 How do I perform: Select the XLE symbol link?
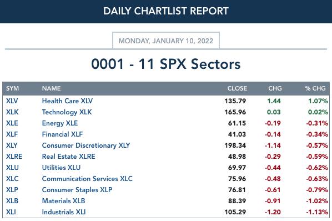click(x=12, y=123)
